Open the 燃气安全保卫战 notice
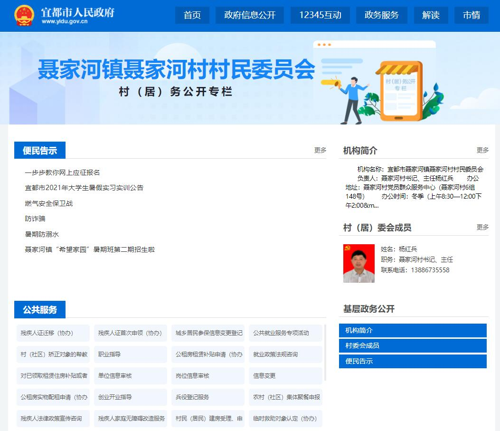Viewport: 500px width, 431px height. click(49, 203)
